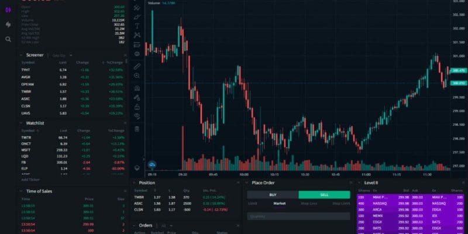
Task: Click the Quantity input field
Action: 298,216
